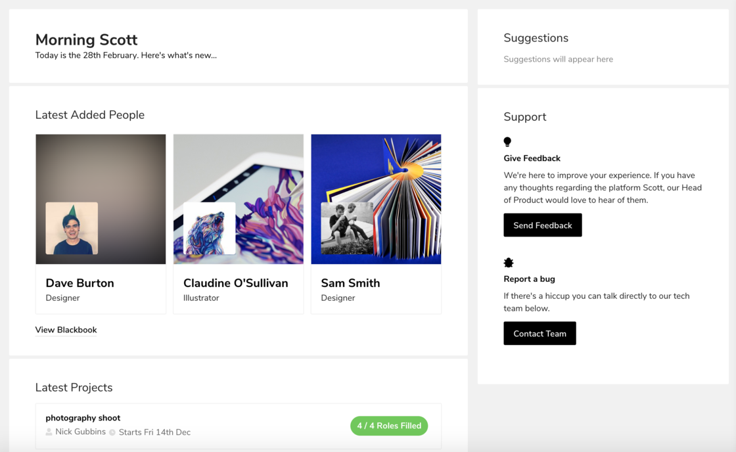Click the lightbulb Give Feedback icon
The image size is (736, 452).
507,142
